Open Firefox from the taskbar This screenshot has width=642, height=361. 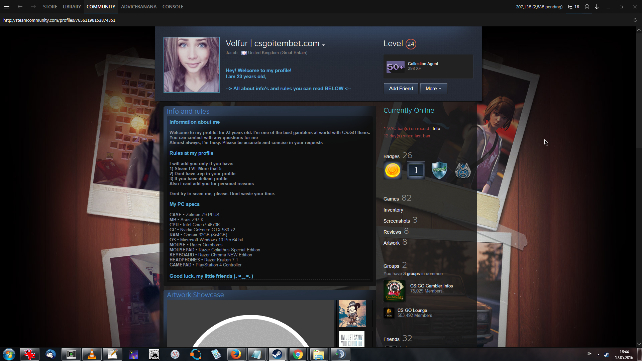click(x=236, y=354)
